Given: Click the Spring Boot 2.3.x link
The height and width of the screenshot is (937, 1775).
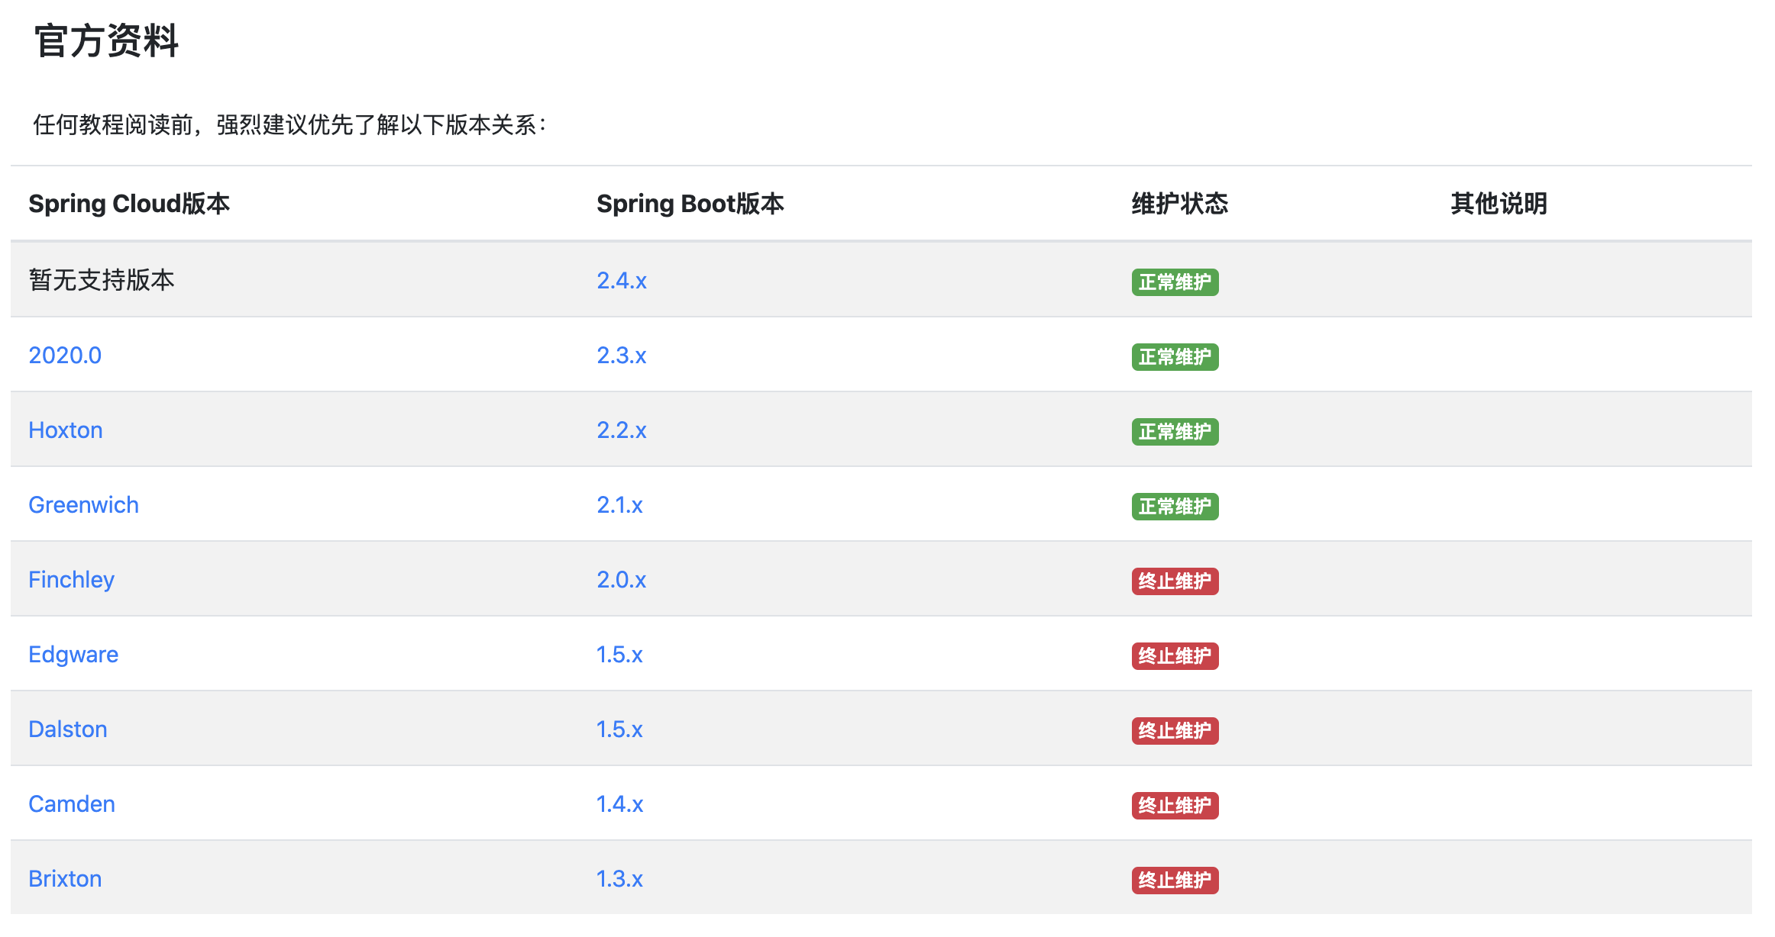Looking at the screenshot, I should [622, 356].
